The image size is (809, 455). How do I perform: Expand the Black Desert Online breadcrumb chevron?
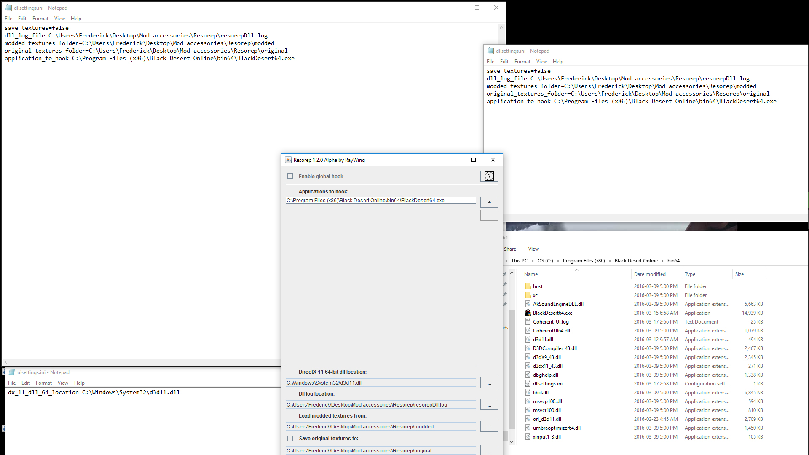point(662,261)
